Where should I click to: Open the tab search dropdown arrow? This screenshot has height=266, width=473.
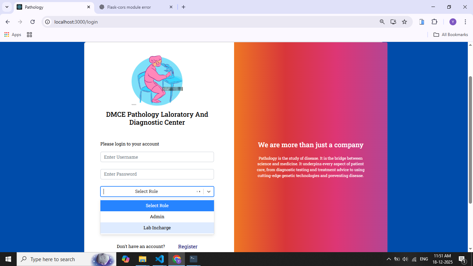coord(7,7)
